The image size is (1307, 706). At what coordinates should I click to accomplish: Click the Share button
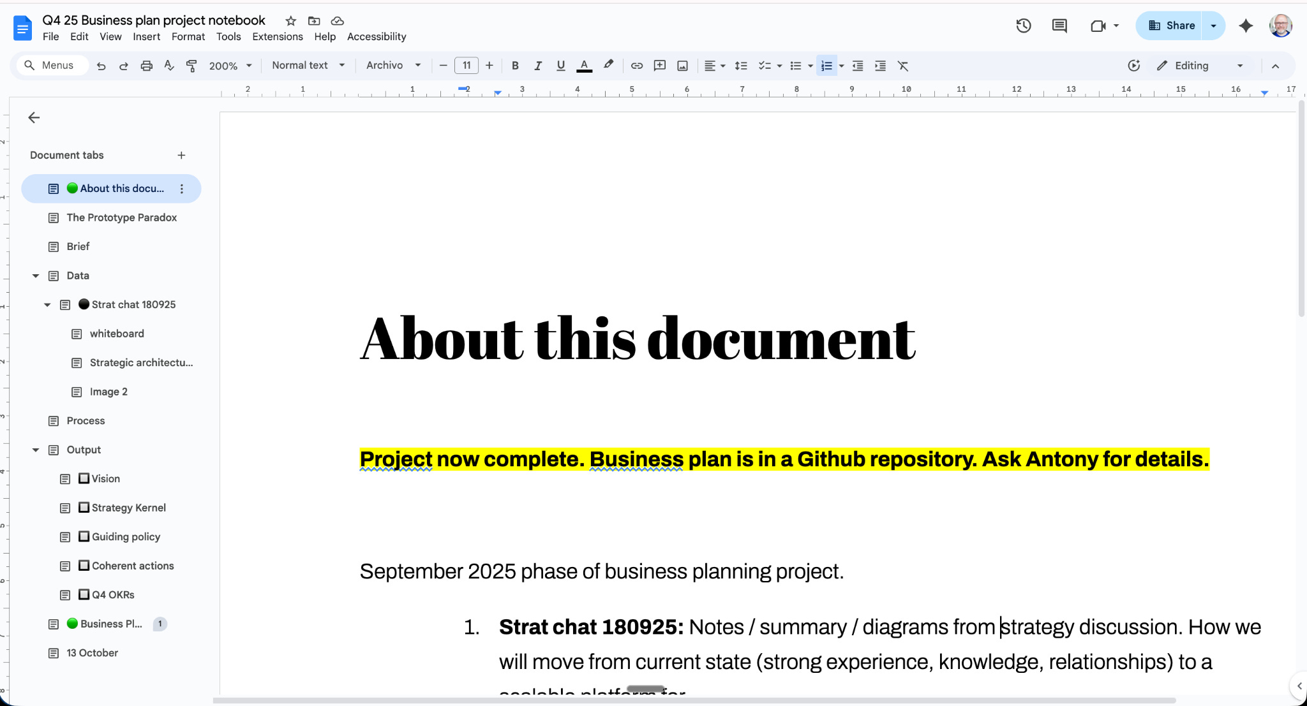[1170, 26]
